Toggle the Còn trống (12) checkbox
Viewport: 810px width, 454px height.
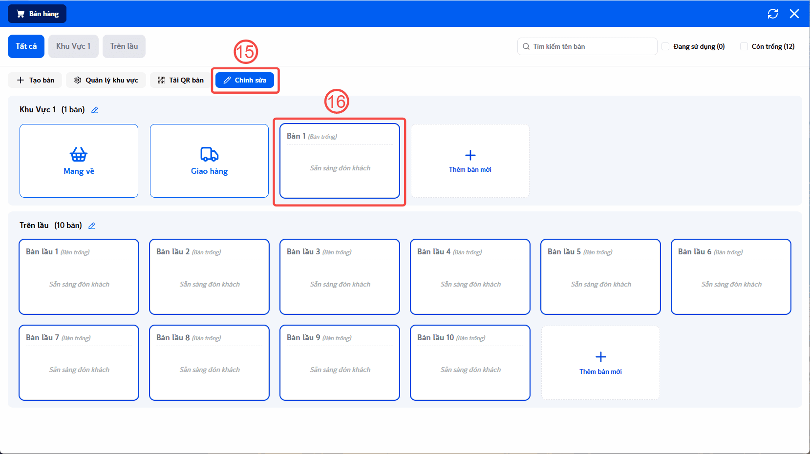[744, 46]
